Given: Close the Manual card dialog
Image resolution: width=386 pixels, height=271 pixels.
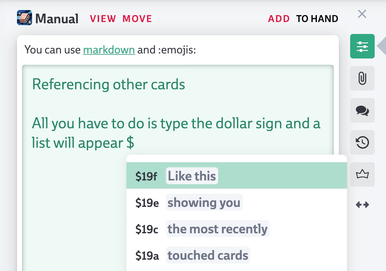Looking at the screenshot, I should point(362,14).
